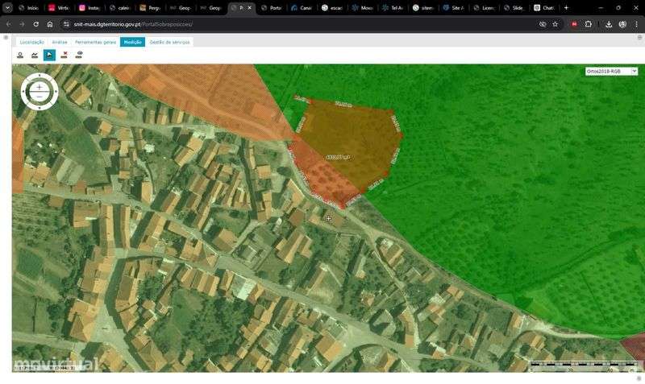Zoom out with the minus map button

coord(39,96)
